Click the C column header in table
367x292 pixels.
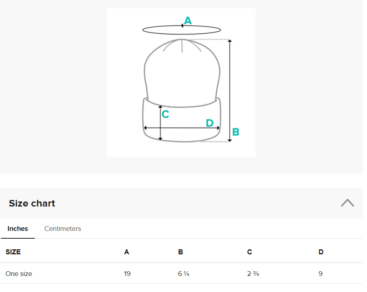click(250, 252)
